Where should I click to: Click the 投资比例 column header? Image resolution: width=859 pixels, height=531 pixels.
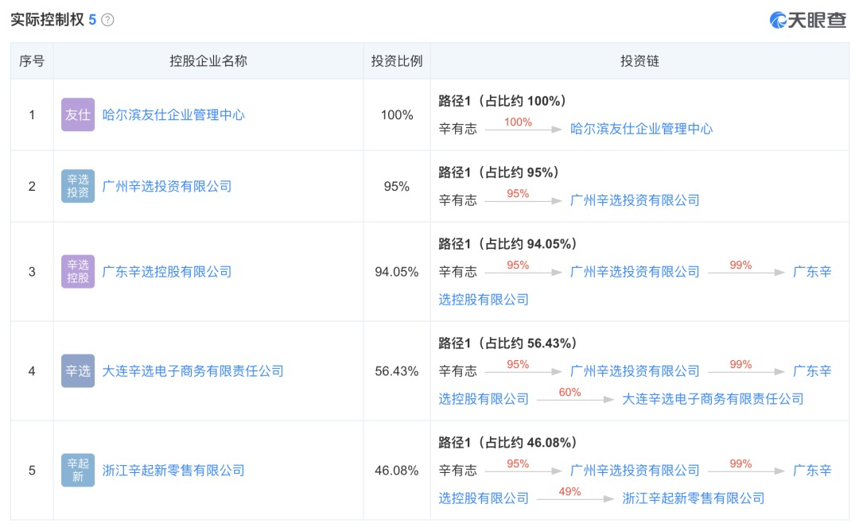(396, 61)
